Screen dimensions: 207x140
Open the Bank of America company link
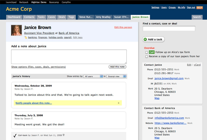[x=69, y=33]
